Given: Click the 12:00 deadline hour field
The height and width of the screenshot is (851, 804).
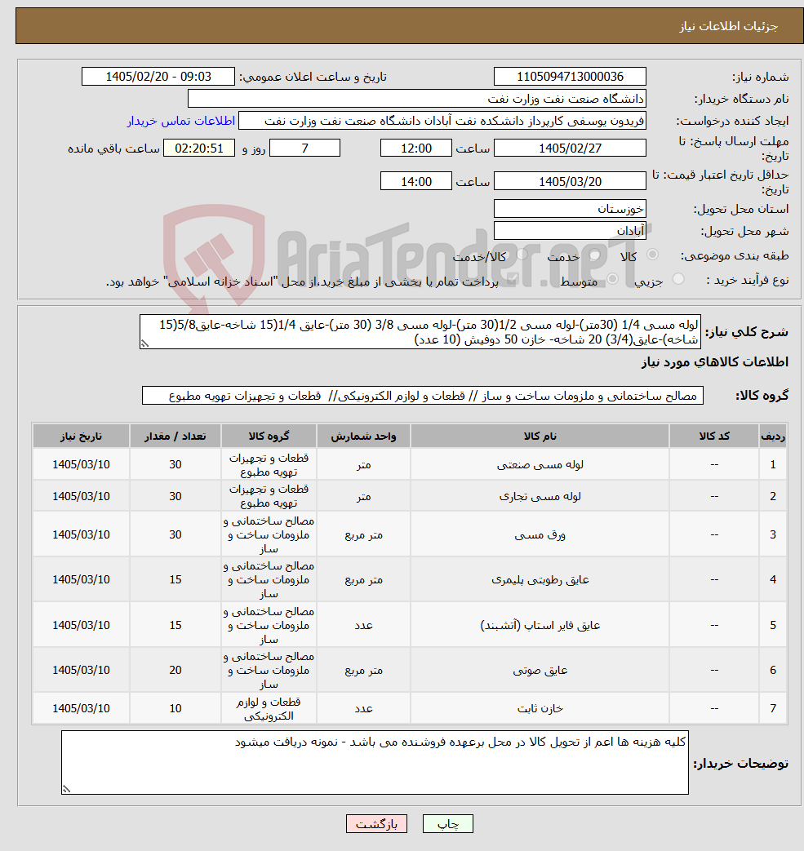Looking at the screenshot, I should pyautogui.click(x=416, y=148).
